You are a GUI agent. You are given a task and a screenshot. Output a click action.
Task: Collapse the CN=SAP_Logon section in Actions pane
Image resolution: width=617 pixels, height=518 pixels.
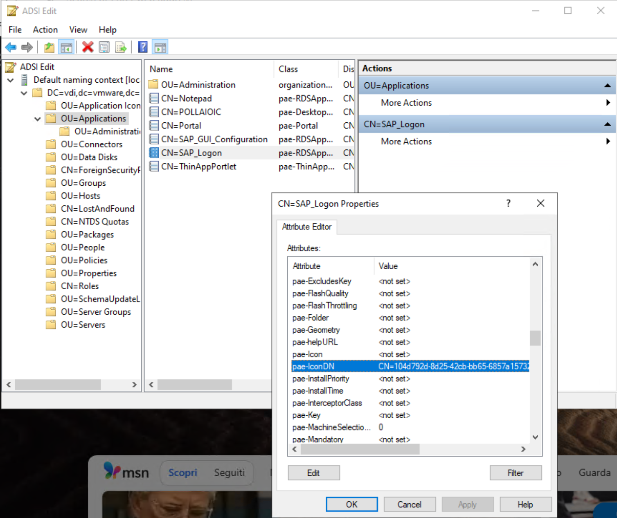click(608, 124)
